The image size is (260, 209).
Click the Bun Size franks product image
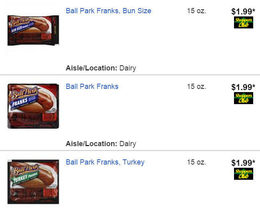(33, 31)
